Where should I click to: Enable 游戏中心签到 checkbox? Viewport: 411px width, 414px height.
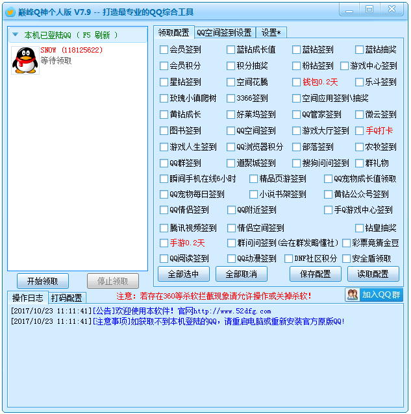tap(344, 66)
